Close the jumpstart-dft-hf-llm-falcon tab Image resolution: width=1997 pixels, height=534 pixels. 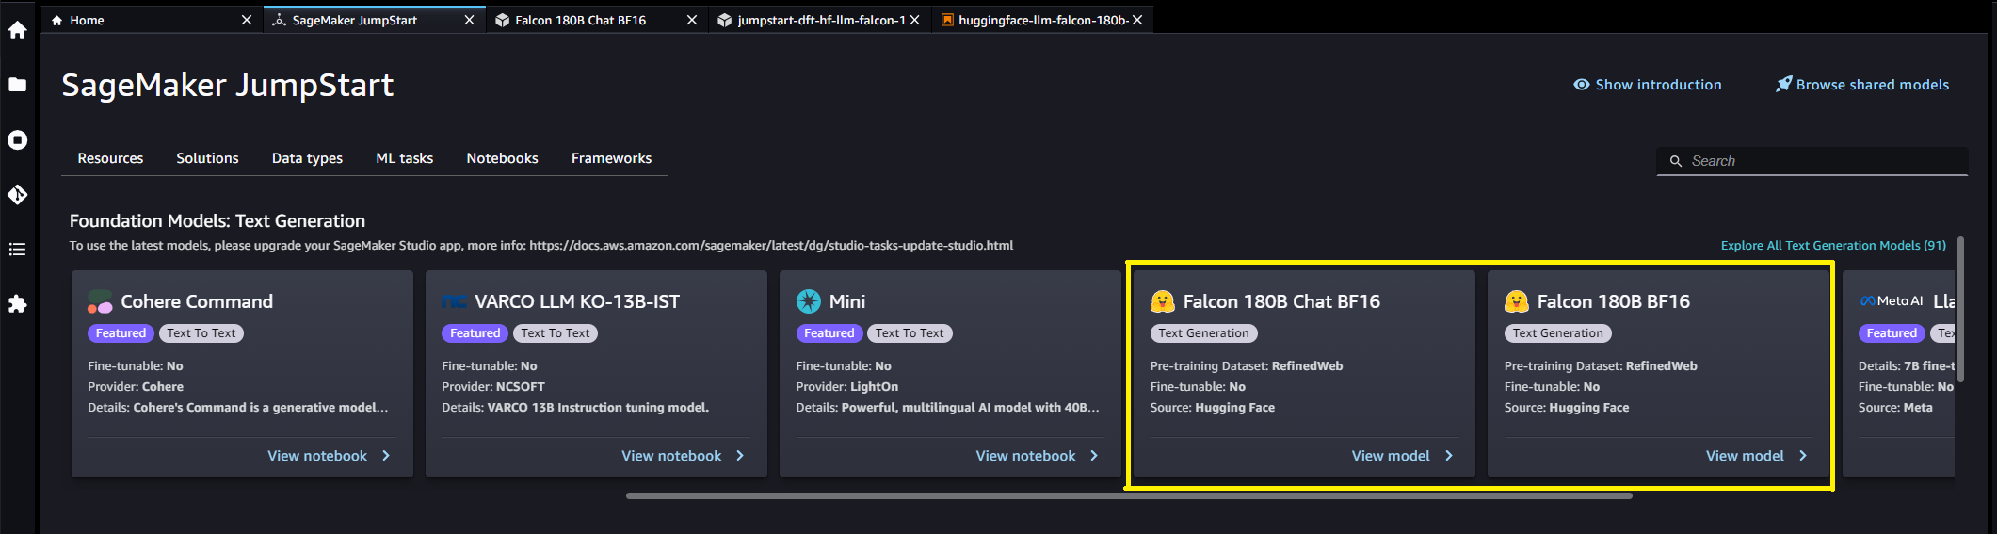[x=914, y=20]
